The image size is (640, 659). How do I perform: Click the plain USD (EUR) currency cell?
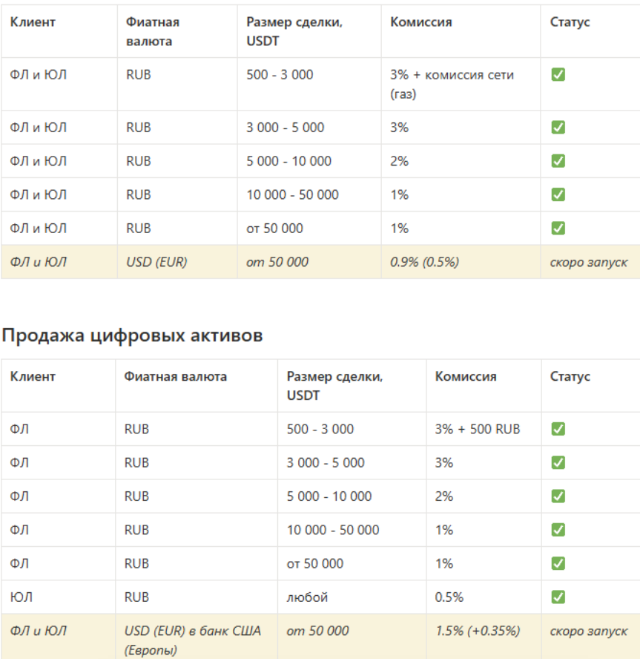pyautogui.click(x=156, y=262)
